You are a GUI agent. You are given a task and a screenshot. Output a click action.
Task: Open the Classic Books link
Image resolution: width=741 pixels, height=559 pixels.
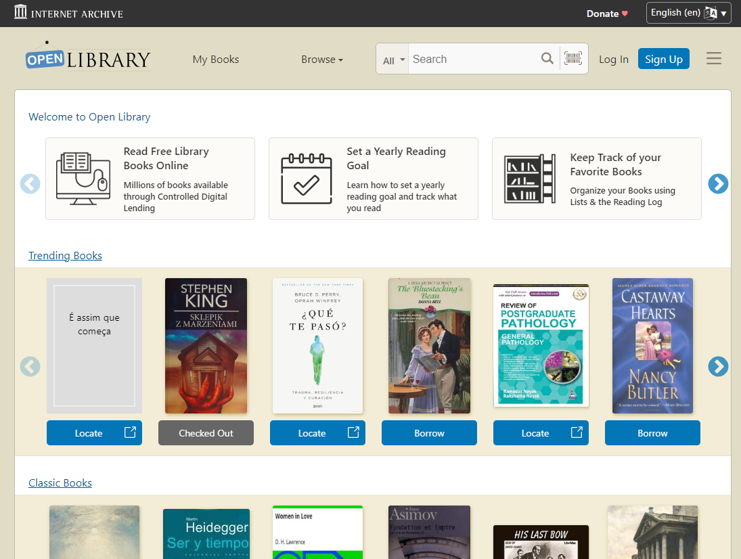point(60,483)
